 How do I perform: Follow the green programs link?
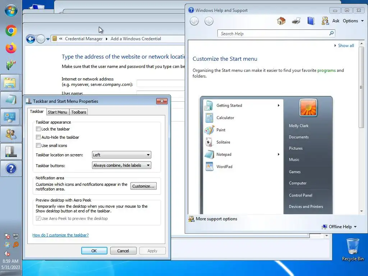(326, 70)
